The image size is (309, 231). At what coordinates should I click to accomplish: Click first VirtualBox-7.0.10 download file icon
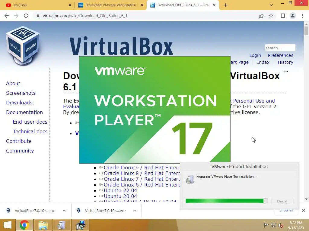(x=8, y=211)
